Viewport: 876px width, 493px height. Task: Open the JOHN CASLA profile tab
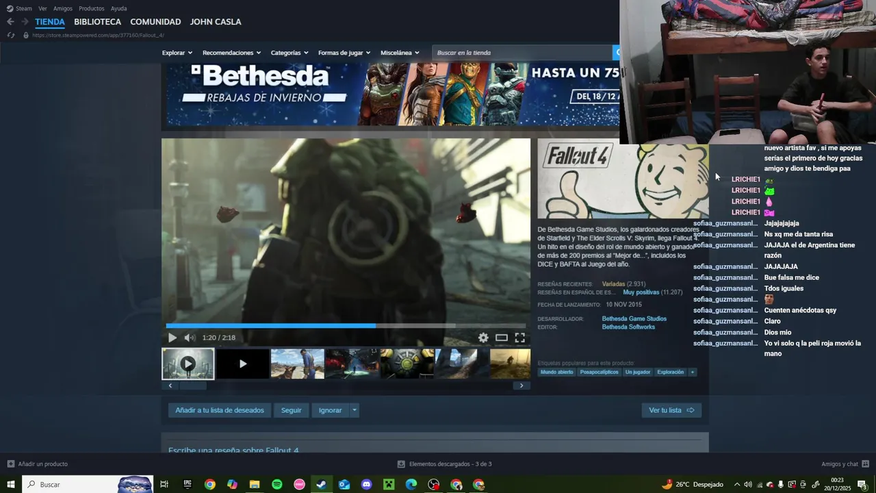pos(216,22)
